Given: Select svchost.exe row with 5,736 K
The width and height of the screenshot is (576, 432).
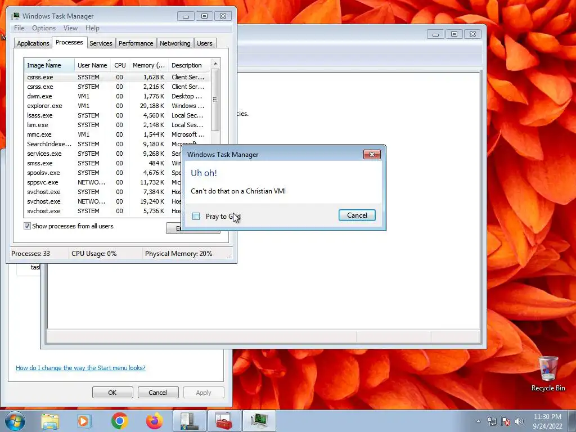Looking at the screenshot, I should [x=103, y=211].
